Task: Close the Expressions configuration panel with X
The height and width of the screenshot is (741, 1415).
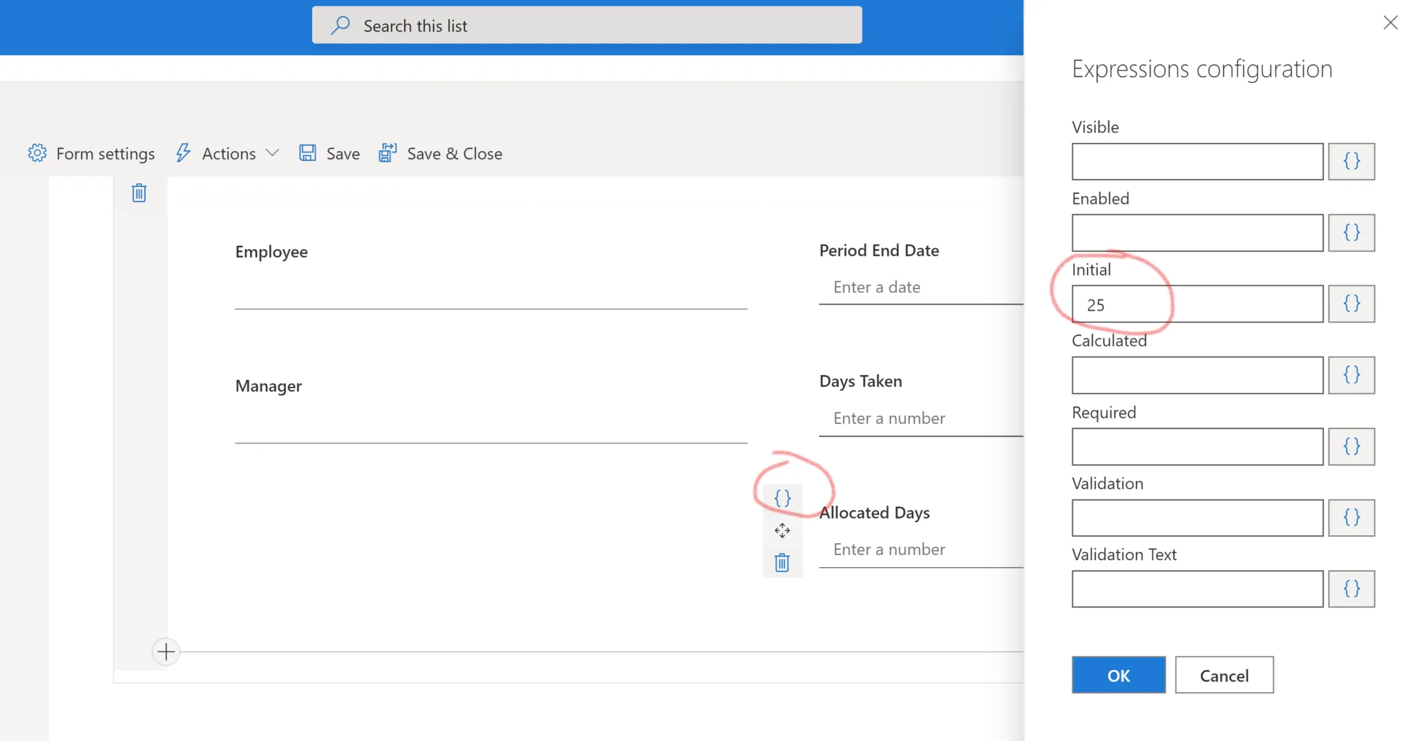Action: click(x=1390, y=22)
